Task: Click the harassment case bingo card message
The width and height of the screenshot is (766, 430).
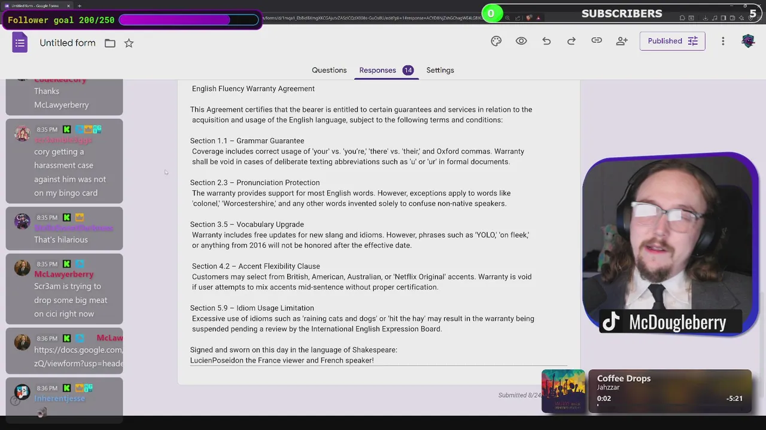Action: click(70, 172)
